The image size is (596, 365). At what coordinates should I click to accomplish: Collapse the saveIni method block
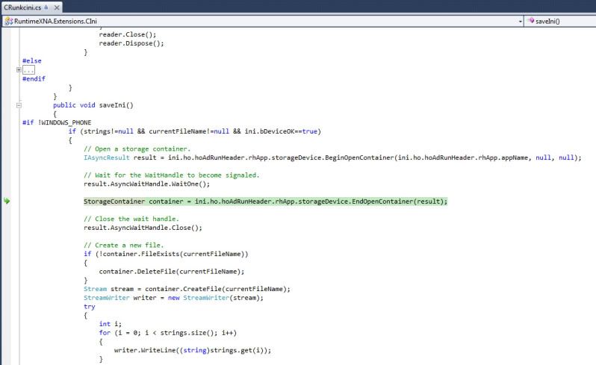click(19, 105)
